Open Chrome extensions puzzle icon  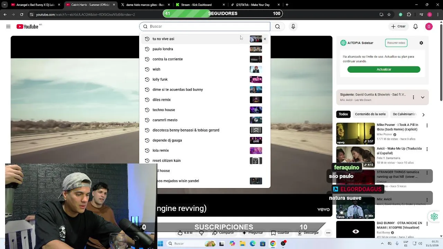[x=409, y=15]
